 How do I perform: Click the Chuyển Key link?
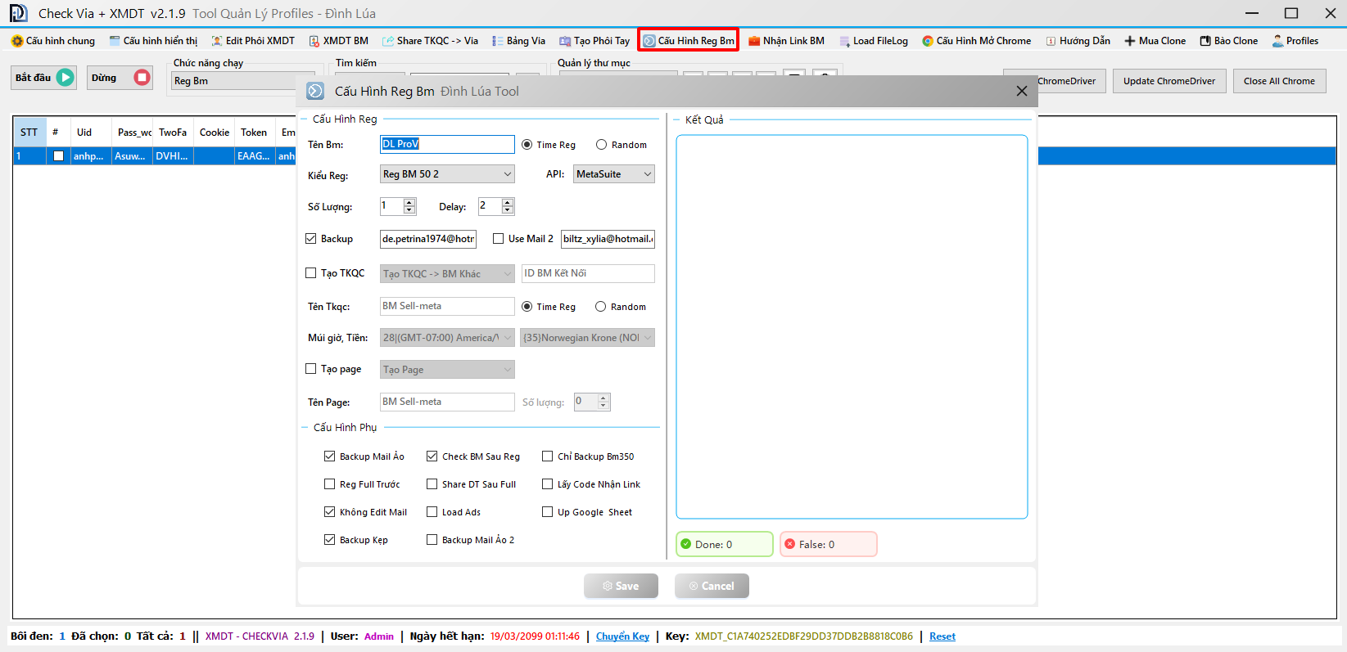(622, 636)
